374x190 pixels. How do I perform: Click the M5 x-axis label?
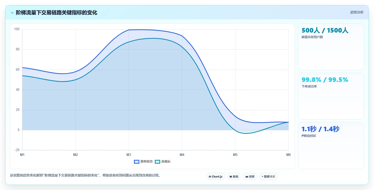pos(235,155)
